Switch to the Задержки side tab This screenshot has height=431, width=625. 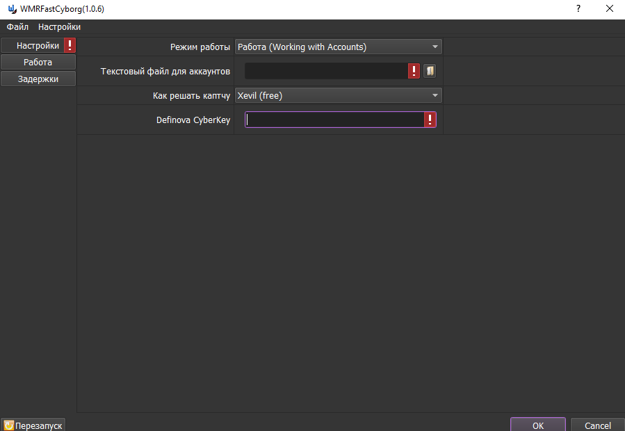pos(38,79)
